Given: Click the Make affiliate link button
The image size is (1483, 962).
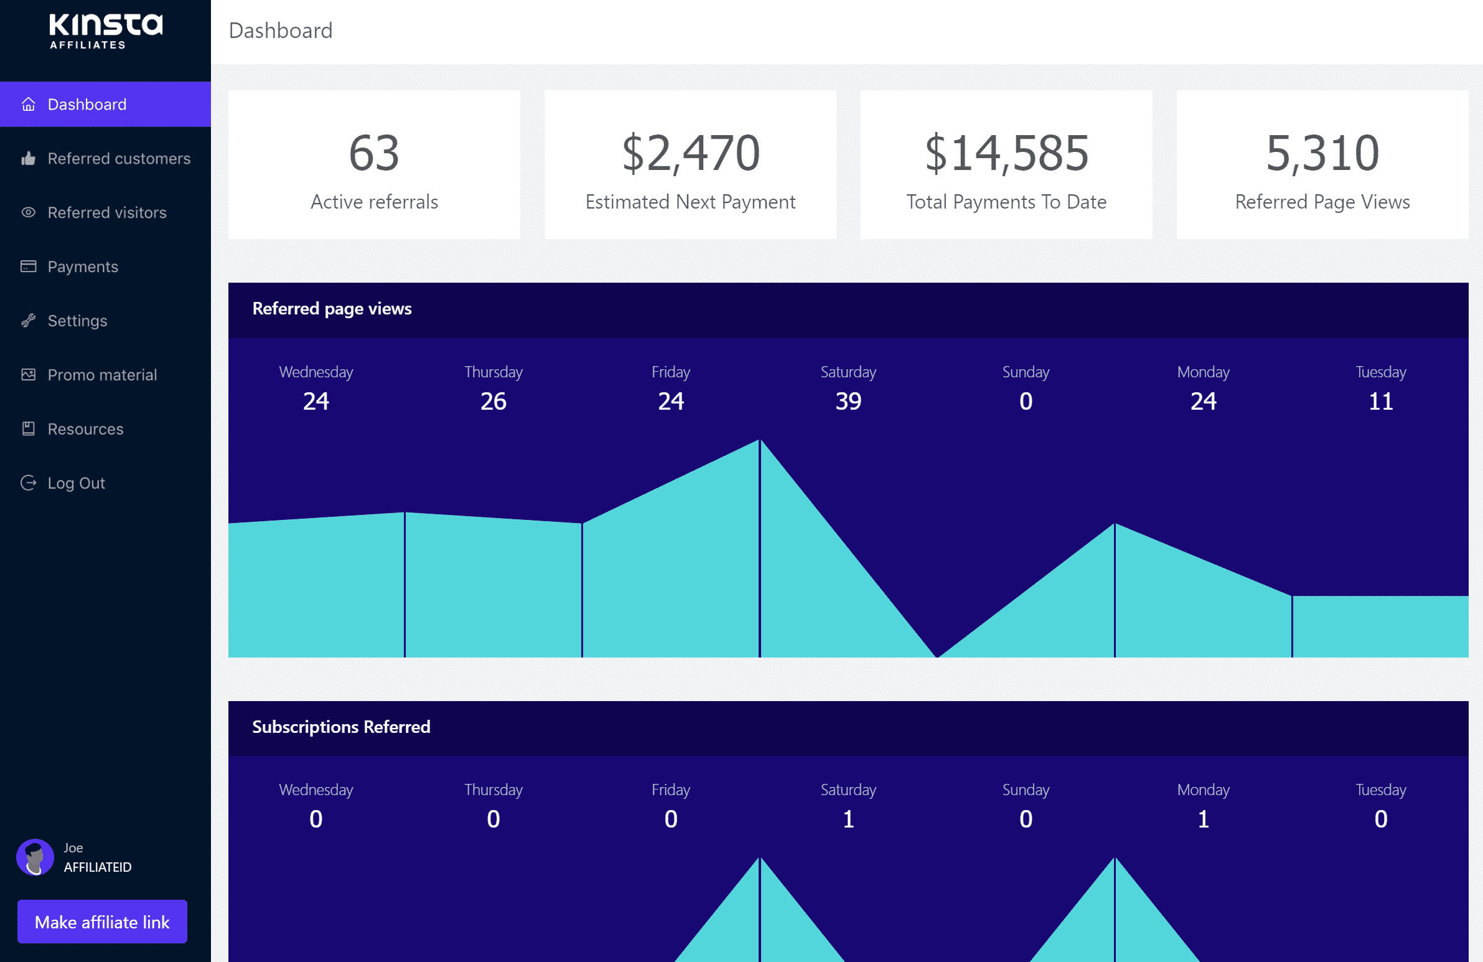Looking at the screenshot, I should pos(103,922).
